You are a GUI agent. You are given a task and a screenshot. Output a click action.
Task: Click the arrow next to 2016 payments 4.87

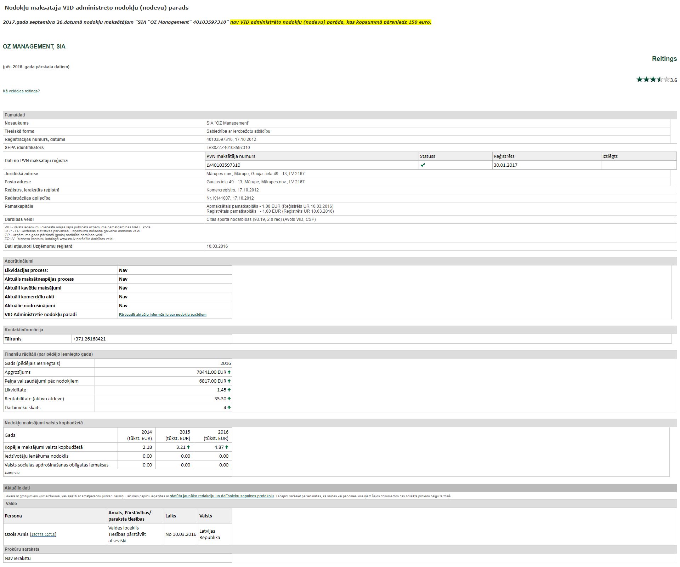pyautogui.click(x=227, y=447)
